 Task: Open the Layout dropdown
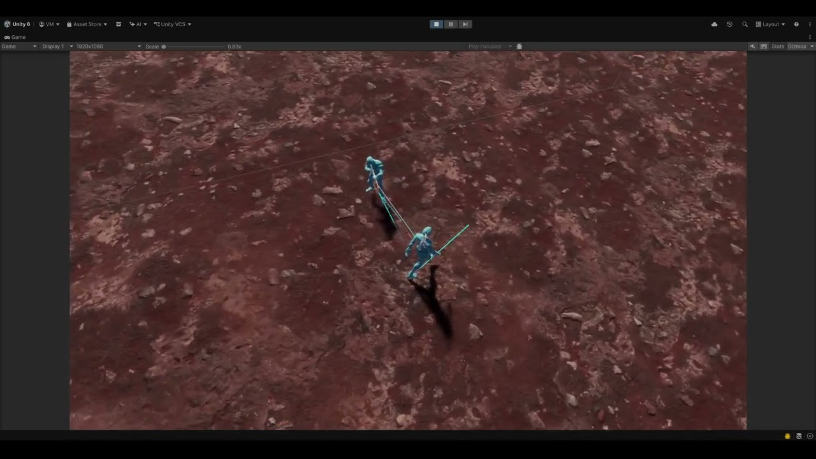771,24
